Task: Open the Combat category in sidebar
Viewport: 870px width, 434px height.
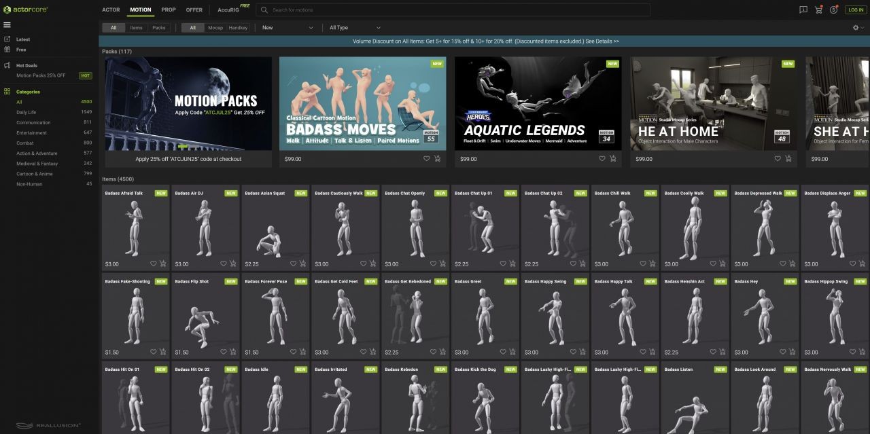Action: click(25, 143)
